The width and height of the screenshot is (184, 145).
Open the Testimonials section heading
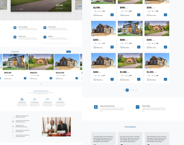pos(130,127)
